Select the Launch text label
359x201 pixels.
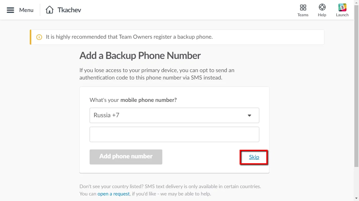tap(342, 15)
